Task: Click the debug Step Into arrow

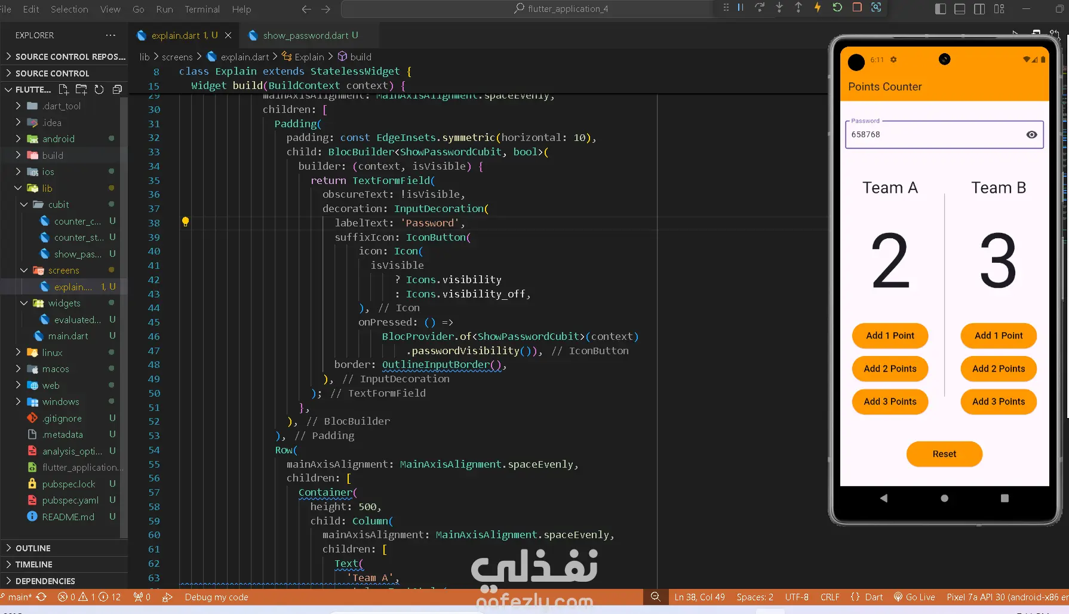Action: [x=779, y=8]
